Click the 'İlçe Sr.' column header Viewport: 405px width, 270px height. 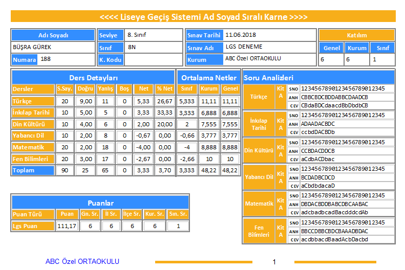(132, 214)
